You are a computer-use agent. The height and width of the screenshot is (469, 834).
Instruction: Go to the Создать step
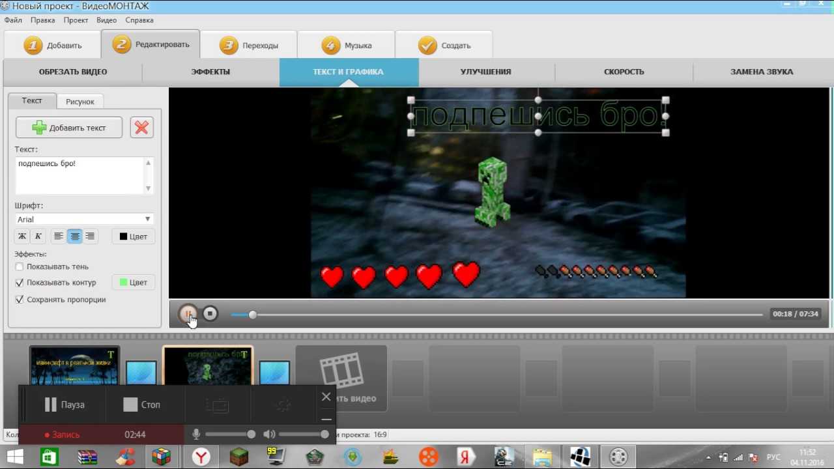tap(444, 46)
